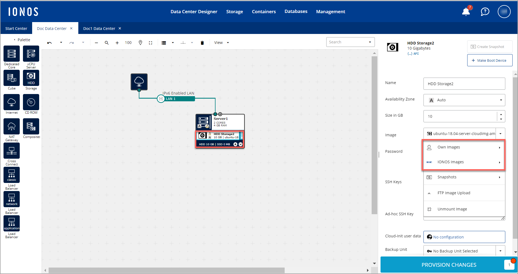Increase the Size in GB stepper
Image resolution: width=518 pixels, height=274 pixels.
(501, 114)
